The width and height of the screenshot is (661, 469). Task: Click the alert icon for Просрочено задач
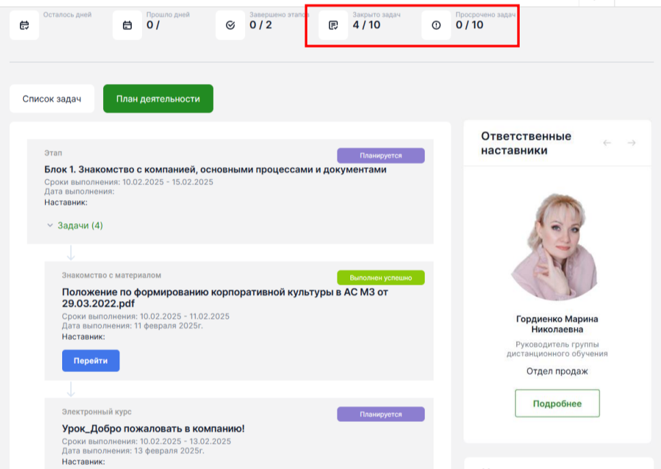[436, 25]
